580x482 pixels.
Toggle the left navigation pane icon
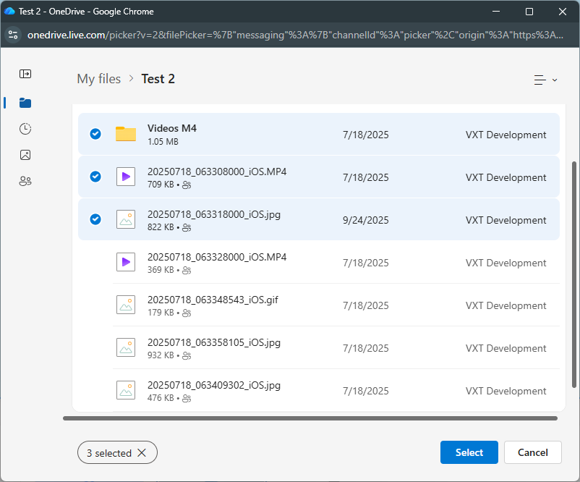click(x=25, y=74)
